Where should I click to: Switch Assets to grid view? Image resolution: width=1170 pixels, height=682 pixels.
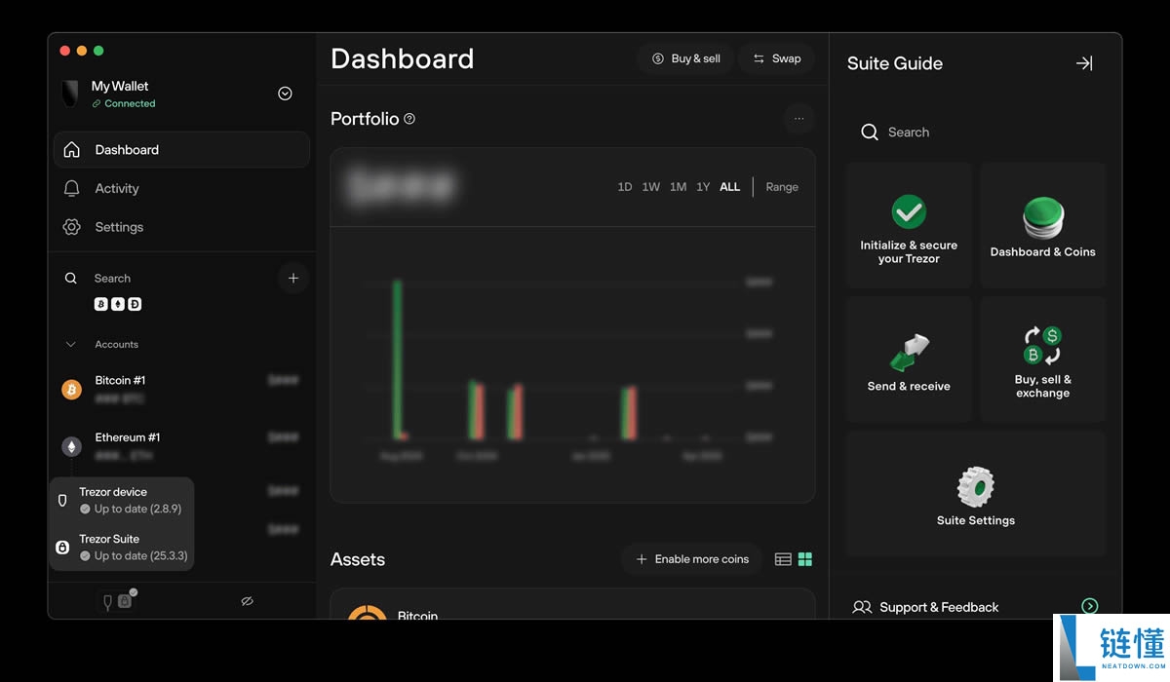805,559
